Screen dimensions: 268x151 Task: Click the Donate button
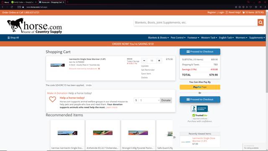[166, 100]
